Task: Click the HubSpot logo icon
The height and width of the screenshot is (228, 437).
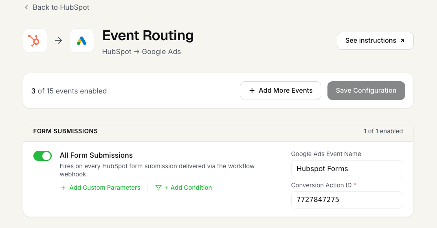Action: (x=35, y=41)
